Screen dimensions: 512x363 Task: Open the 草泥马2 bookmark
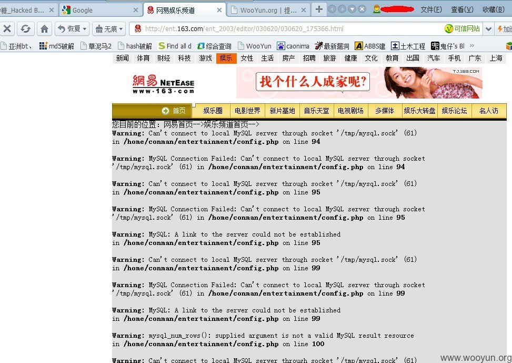(96, 46)
